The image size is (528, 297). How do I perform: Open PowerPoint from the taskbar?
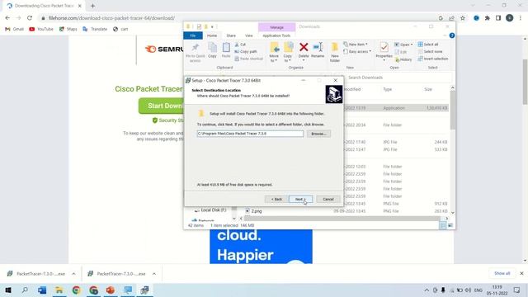pos(111,290)
